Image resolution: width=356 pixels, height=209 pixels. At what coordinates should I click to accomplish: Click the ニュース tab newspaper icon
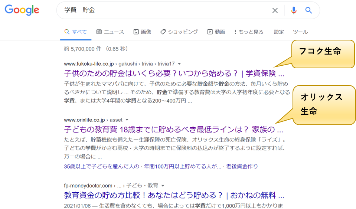99,32
